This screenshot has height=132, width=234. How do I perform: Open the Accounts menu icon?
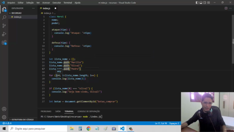pos(4,109)
